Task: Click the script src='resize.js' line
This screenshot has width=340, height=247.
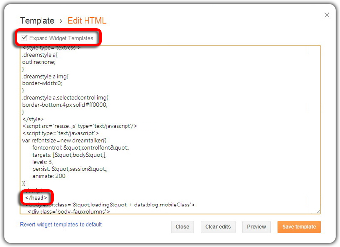Action: (x=80, y=126)
